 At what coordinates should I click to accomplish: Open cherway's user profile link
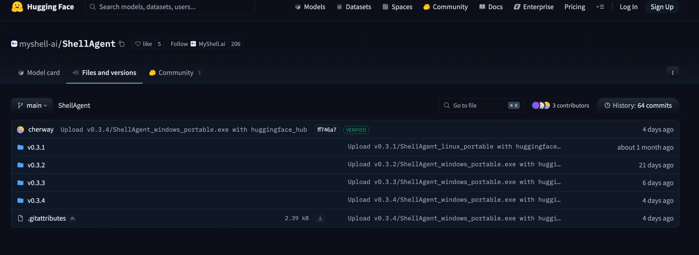coord(41,129)
